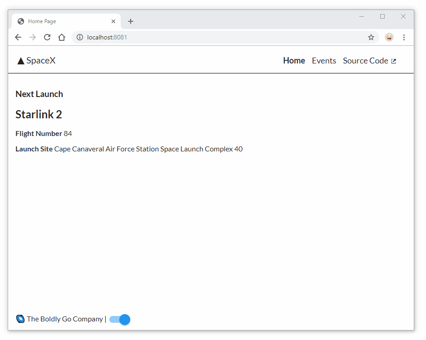Open the Chrome three-dot menu
426x340 pixels.
404,37
